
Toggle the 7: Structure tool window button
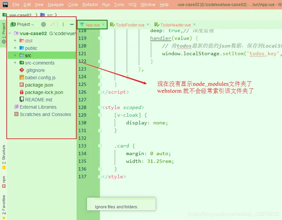(4, 157)
